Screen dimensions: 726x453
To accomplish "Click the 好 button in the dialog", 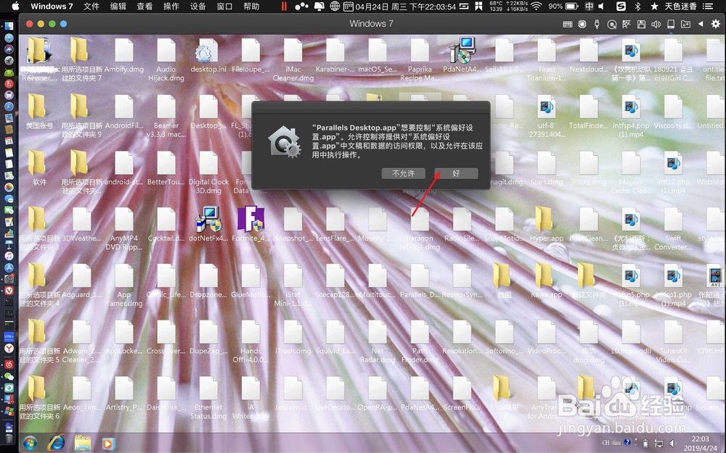I will [456, 173].
